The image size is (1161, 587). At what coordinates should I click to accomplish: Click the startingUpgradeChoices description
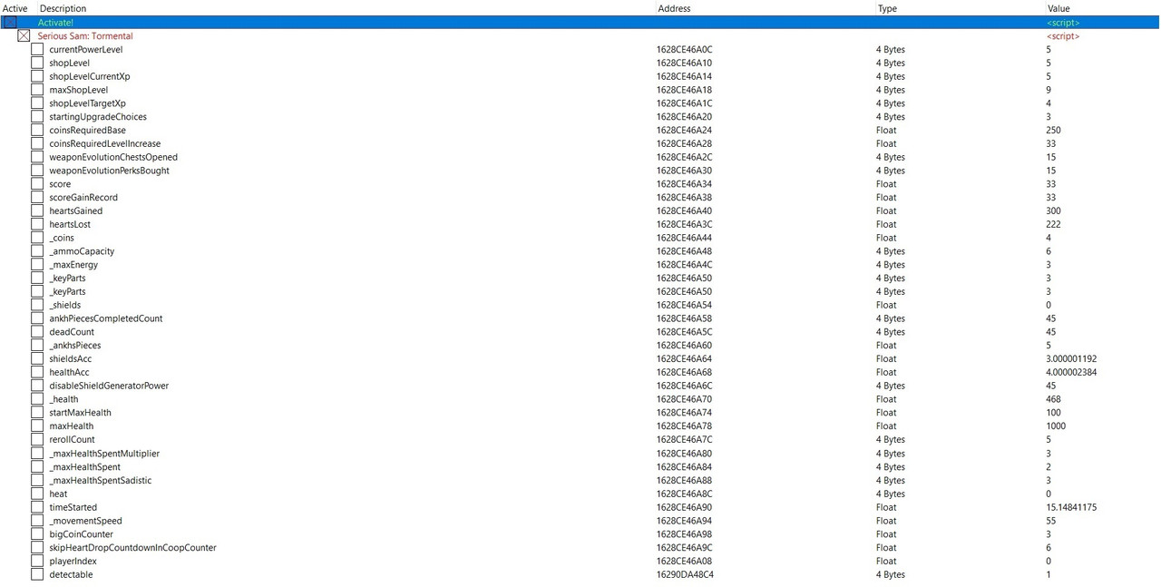tap(98, 117)
